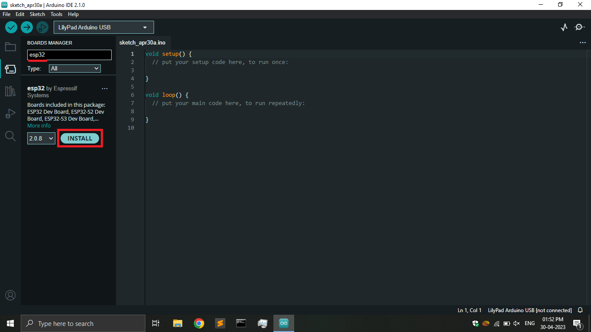Click the account profile icon at sidebar bottom
Image resolution: width=591 pixels, height=332 pixels.
click(x=10, y=295)
